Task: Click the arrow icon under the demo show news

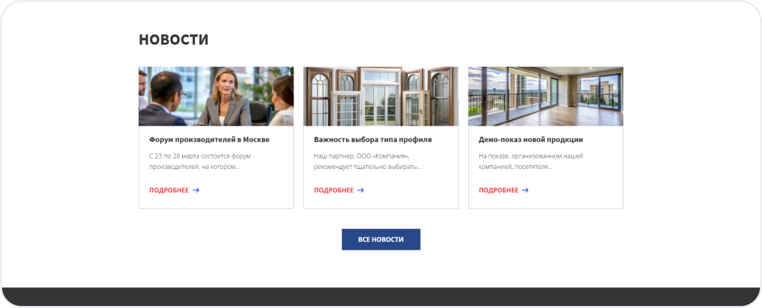Action: 525,190
